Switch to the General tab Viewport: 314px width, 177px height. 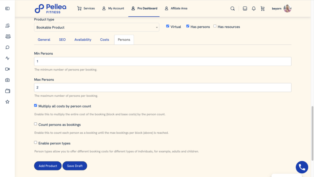point(44,40)
